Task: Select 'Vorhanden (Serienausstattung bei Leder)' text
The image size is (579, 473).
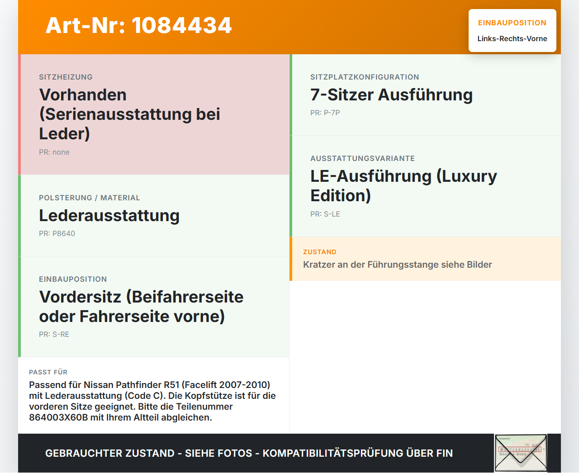Action: [x=130, y=114]
